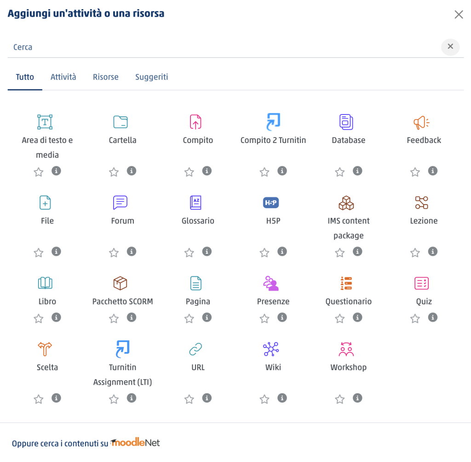Toggle favourite star for Database

click(340, 172)
